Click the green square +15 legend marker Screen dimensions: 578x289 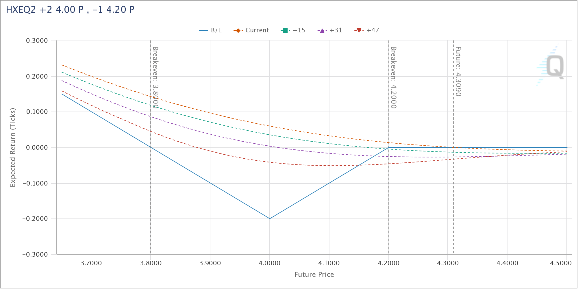point(285,31)
